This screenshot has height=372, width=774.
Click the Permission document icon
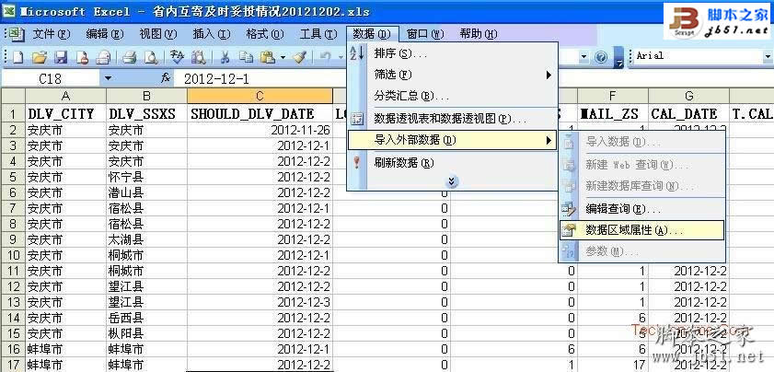(82, 57)
